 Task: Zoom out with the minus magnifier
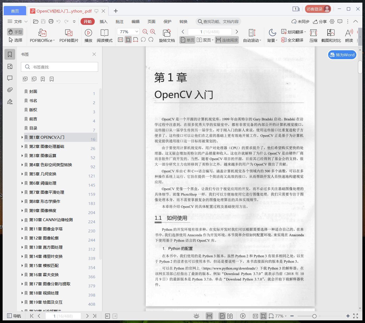pyautogui.click(x=145, y=32)
